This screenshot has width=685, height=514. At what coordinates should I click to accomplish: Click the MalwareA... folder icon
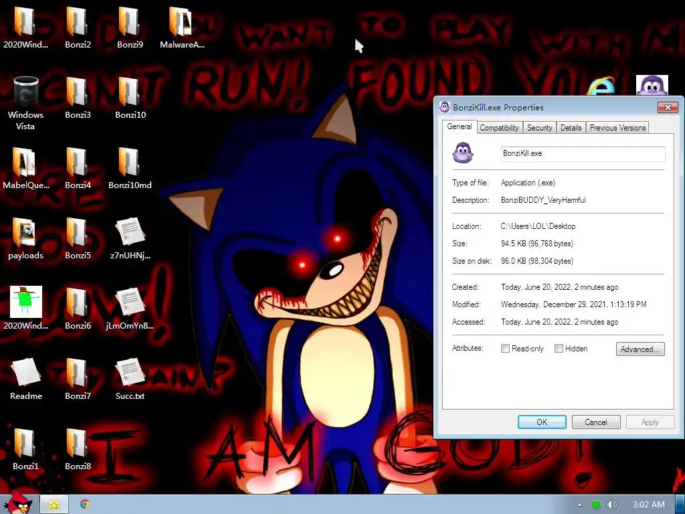[181, 22]
